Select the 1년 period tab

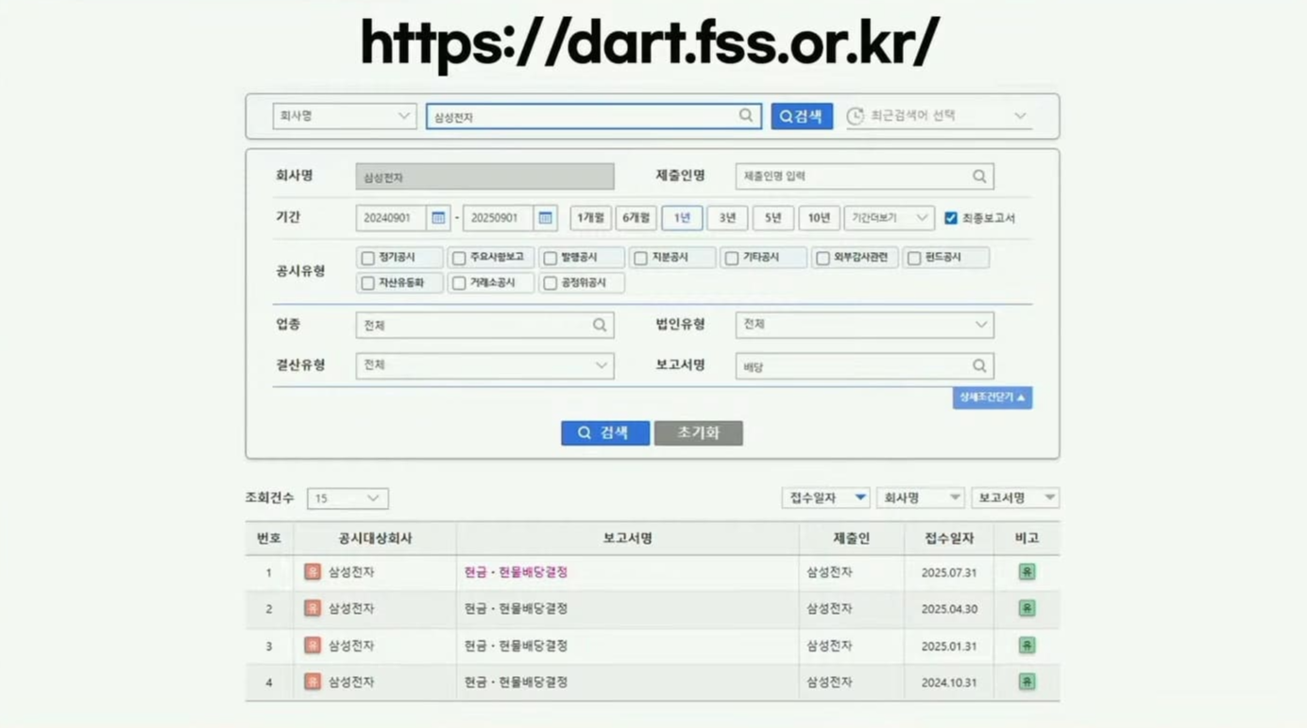tap(681, 217)
